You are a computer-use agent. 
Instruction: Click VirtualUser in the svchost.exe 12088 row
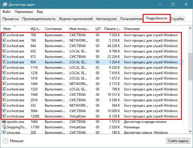click(x=77, y=116)
